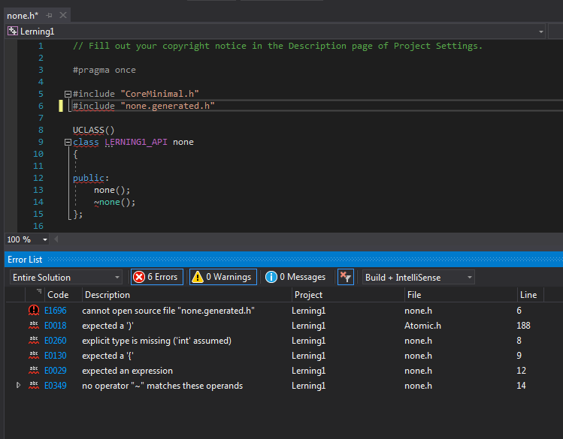Image resolution: width=563 pixels, height=439 pixels.
Task: Pin the none.h tab
Action: 50,16
